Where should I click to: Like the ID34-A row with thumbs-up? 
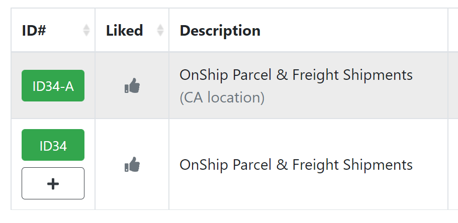tap(132, 85)
